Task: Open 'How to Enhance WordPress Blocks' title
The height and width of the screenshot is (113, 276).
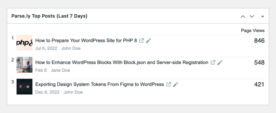Action: point(122,62)
